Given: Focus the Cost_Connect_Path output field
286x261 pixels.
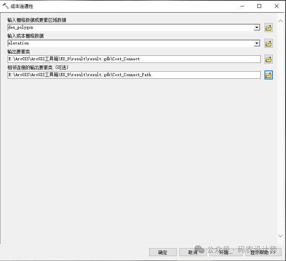Looking at the screenshot, I should click(134, 75).
